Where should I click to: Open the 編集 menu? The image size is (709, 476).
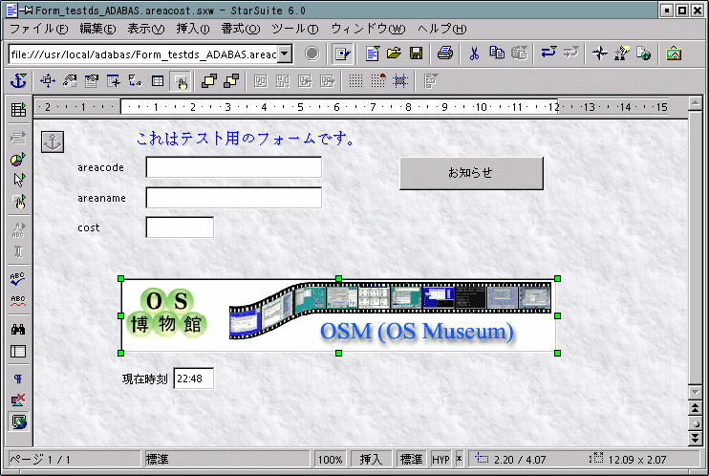[97, 29]
